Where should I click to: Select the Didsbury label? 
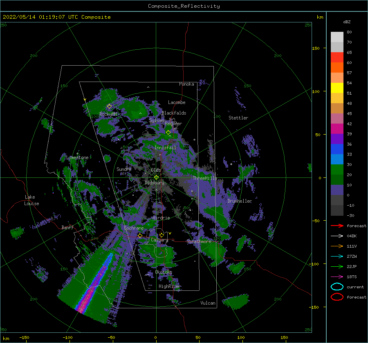(x=154, y=183)
